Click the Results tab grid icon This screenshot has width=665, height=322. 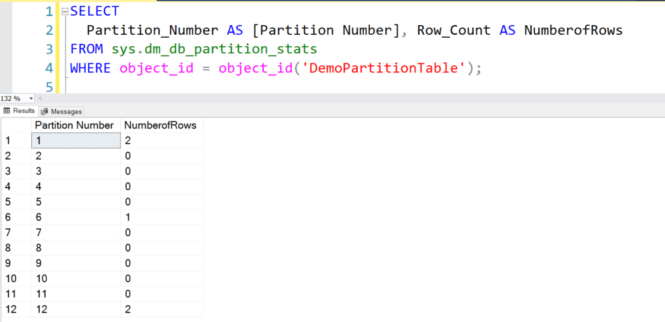(x=7, y=111)
